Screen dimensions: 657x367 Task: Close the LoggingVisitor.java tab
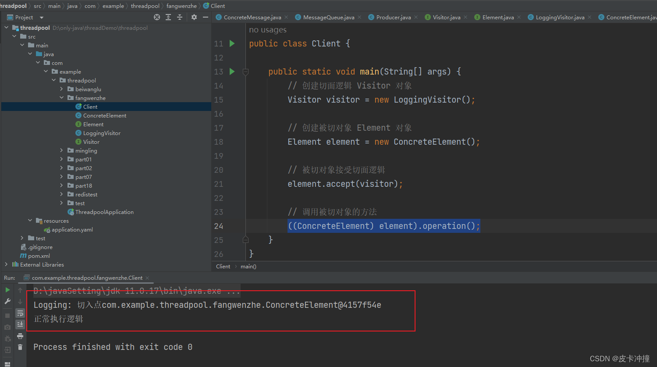click(590, 17)
